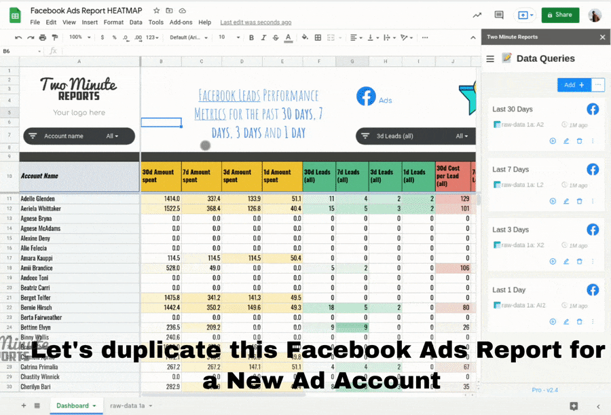Delete the Last 3 Days query

coord(580,261)
